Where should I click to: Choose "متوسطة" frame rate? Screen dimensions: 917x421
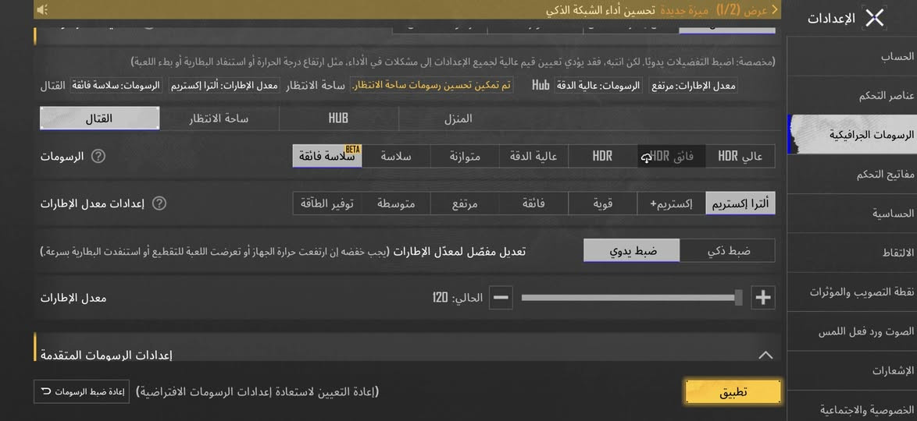(x=396, y=203)
